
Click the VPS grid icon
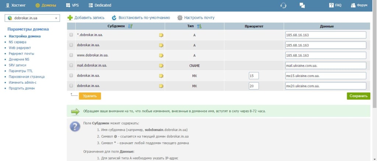(68, 5)
